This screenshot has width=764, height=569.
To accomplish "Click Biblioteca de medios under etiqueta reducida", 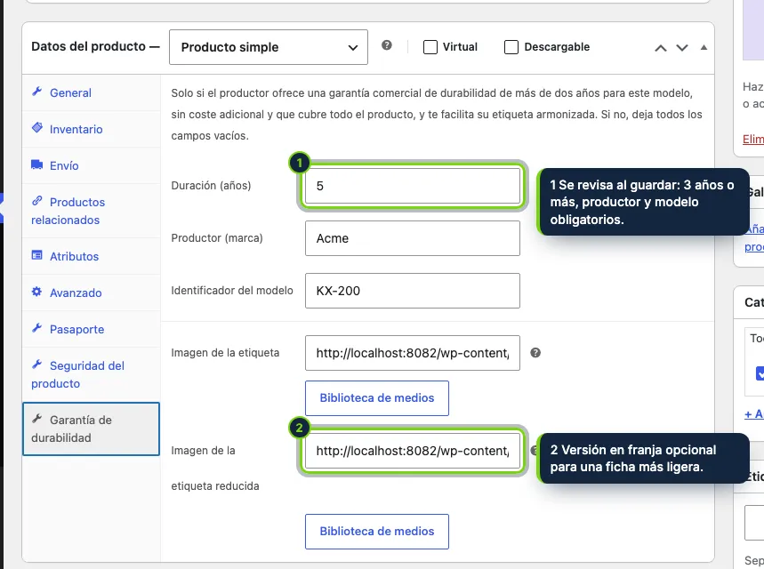I will [x=377, y=532].
